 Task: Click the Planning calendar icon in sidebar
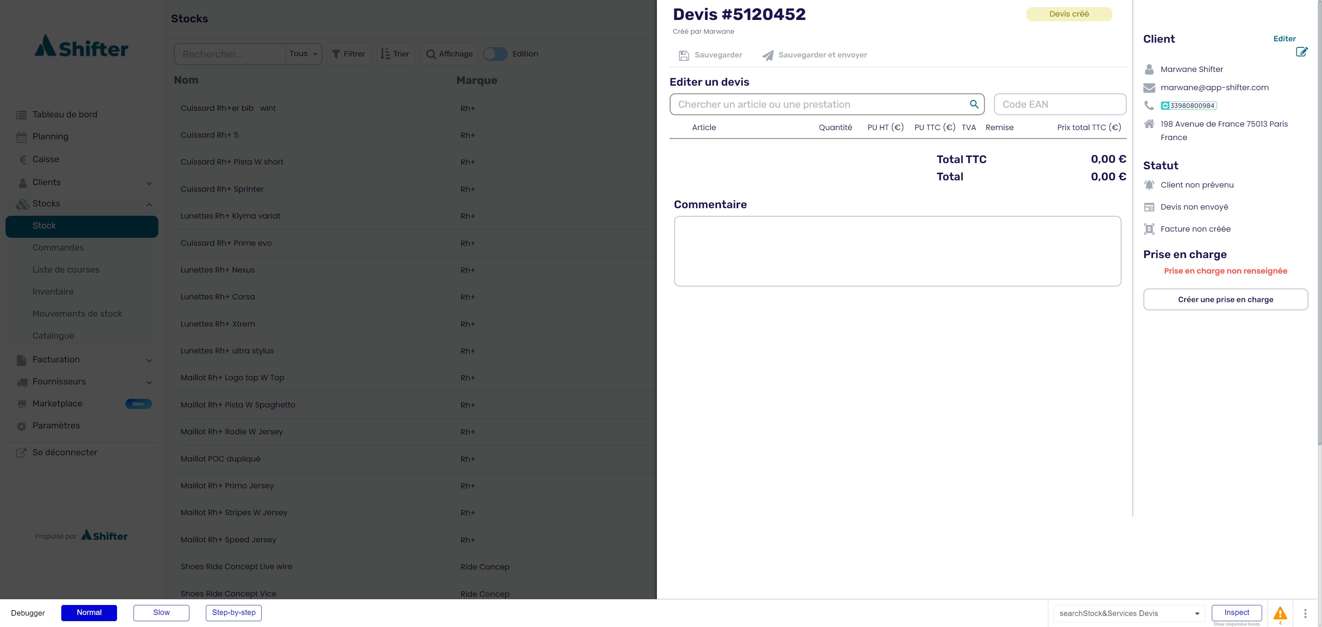[22, 137]
